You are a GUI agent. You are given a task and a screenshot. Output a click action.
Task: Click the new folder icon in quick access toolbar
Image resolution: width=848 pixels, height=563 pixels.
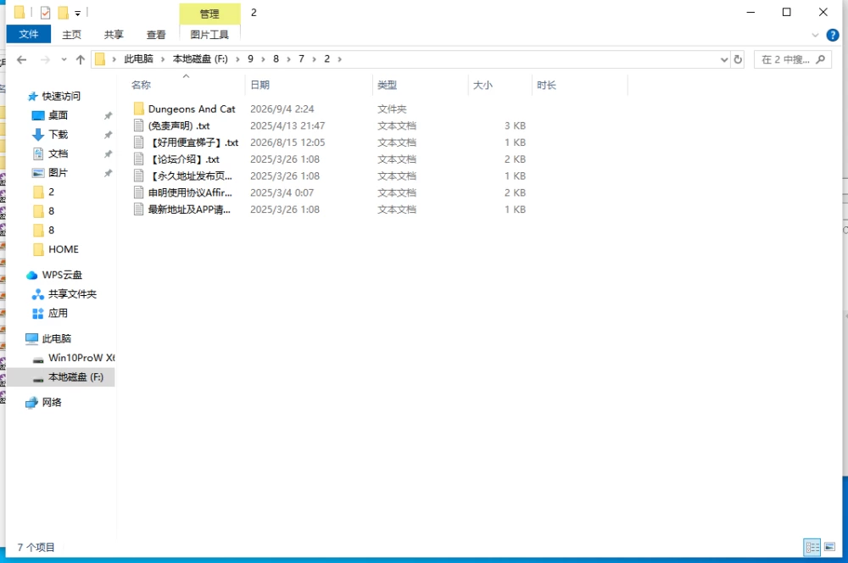(64, 13)
